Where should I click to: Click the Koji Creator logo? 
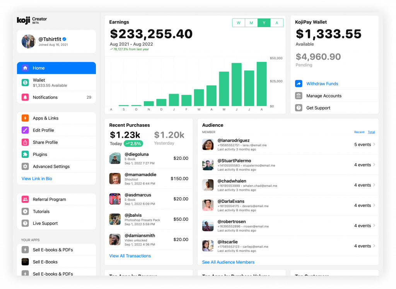[32, 20]
